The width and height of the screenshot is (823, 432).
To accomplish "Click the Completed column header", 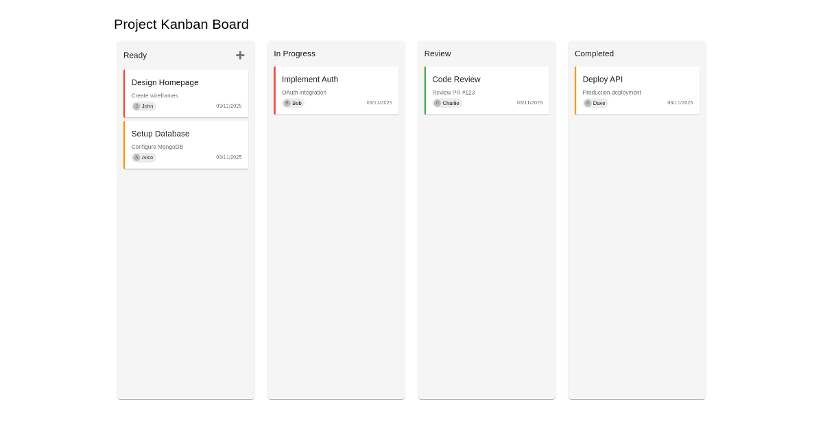I will pos(594,53).
